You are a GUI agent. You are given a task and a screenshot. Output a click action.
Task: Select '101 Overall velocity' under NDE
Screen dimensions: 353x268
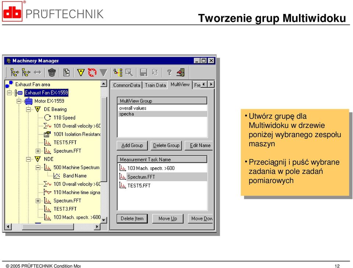click(77, 184)
